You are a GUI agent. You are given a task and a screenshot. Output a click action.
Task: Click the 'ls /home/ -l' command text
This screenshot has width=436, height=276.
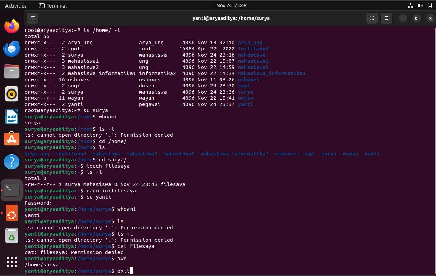[102, 30]
